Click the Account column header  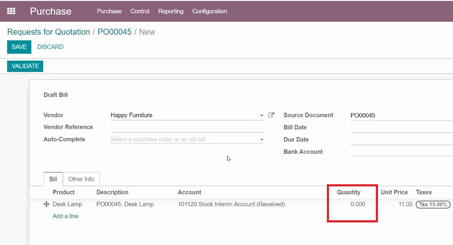coord(189,193)
